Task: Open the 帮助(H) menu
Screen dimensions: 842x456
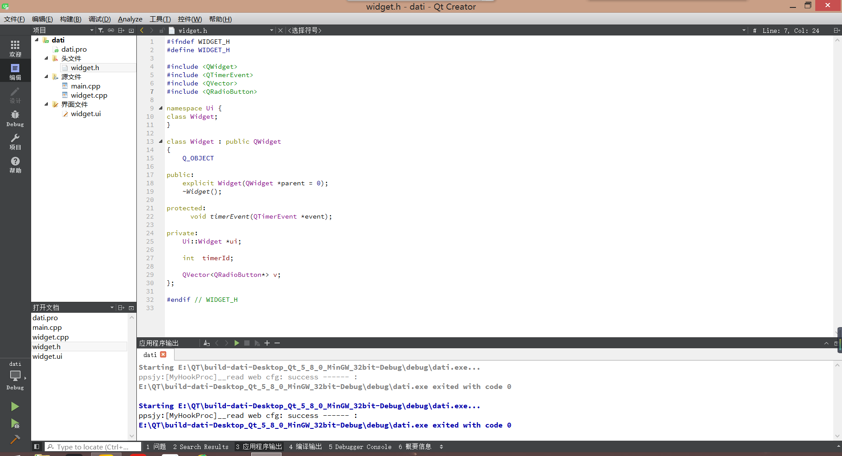Action: [221, 19]
